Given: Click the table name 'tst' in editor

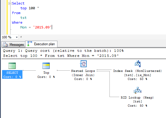Looking at the screenshot, I should (23, 18).
